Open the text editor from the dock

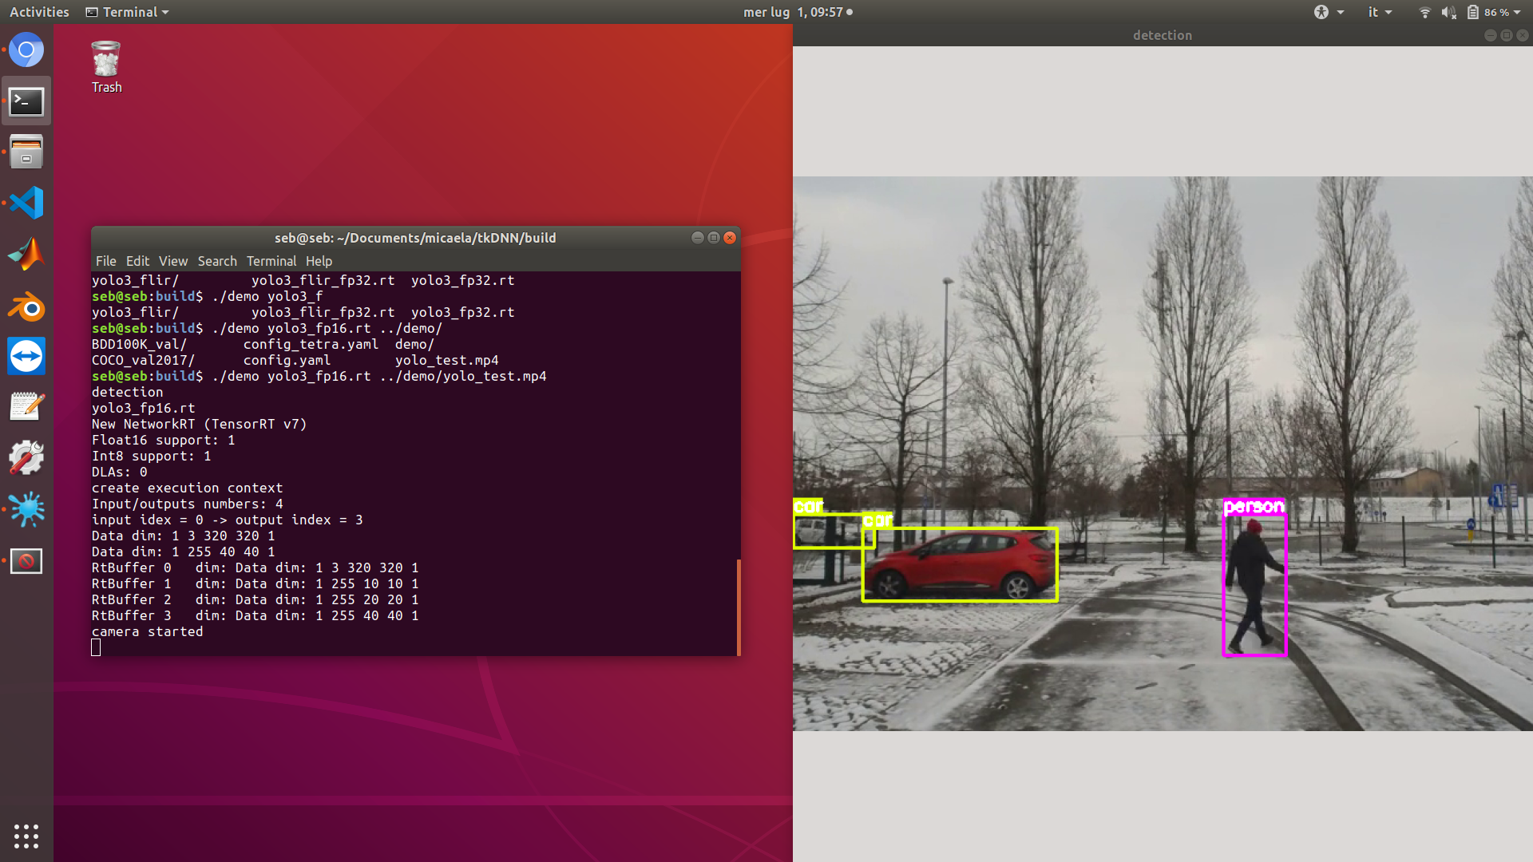[x=26, y=407]
